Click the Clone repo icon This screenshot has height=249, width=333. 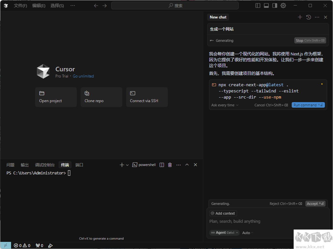[x=87, y=93]
